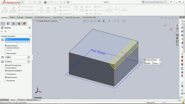
Task: Open Search help dropdown arrow
Action: tap(168, 2)
